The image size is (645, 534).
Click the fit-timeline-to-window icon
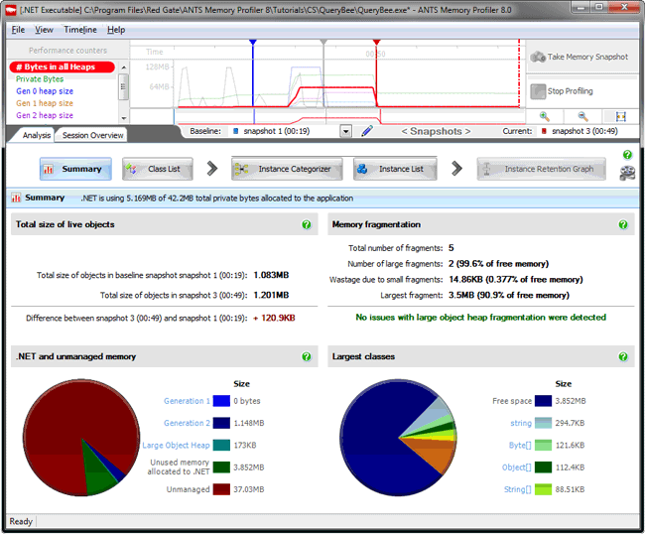[621, 116]
